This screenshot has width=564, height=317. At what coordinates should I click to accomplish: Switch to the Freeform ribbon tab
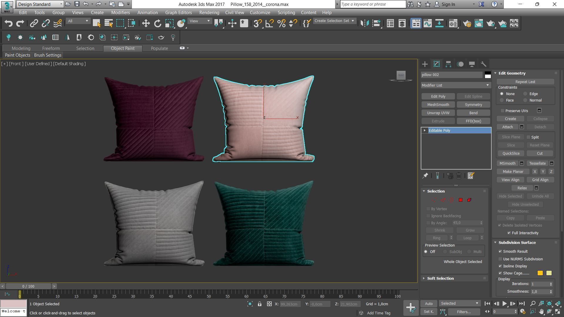[51, 48]
